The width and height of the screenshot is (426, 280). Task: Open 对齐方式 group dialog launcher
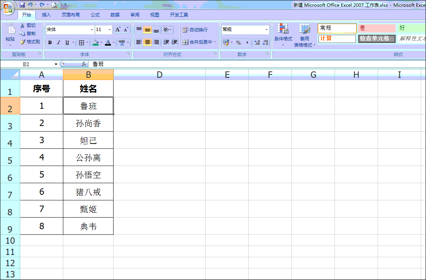(x=215, y=54)
